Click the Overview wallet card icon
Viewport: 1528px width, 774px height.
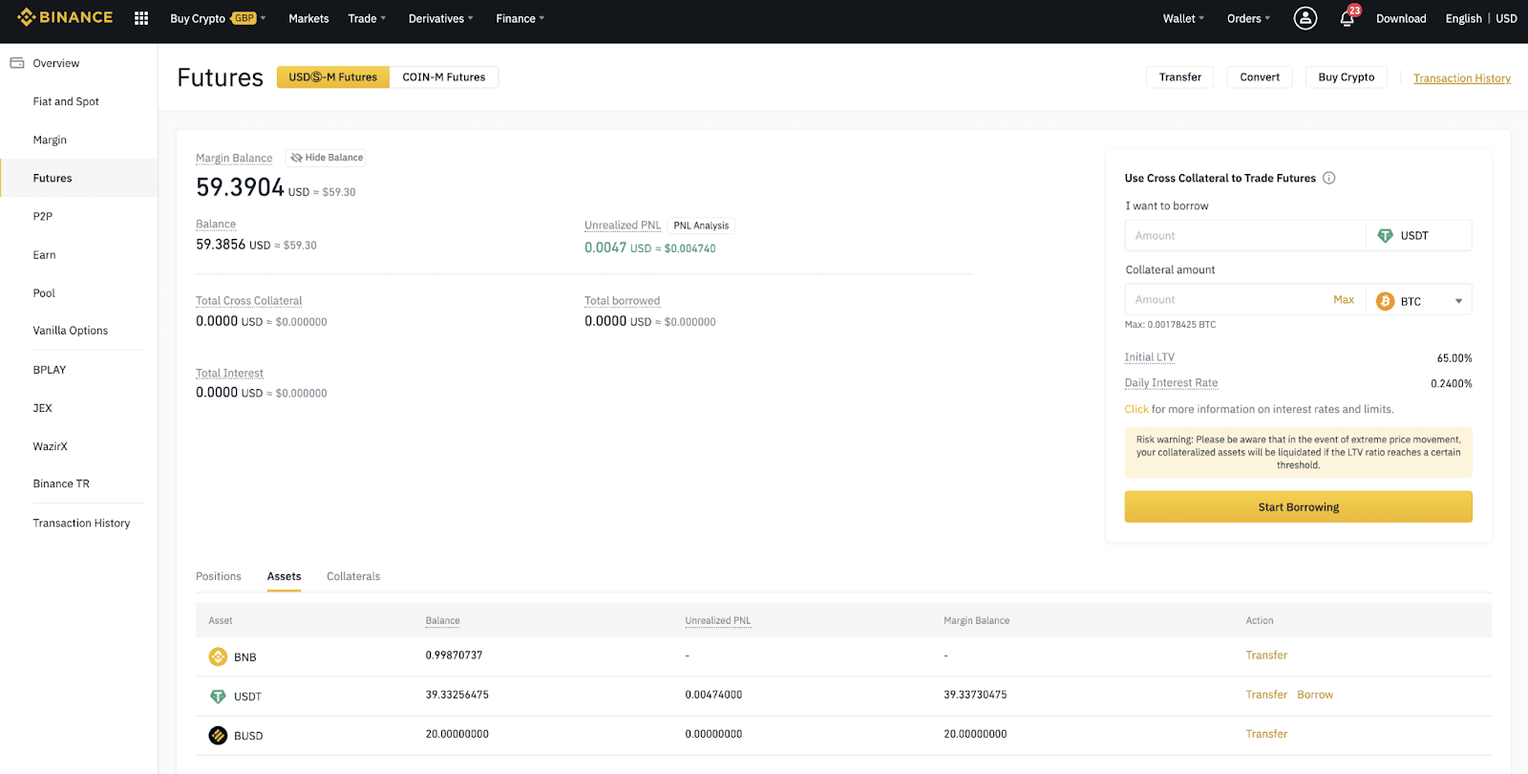pyautogui.click(x=17, y=63)
